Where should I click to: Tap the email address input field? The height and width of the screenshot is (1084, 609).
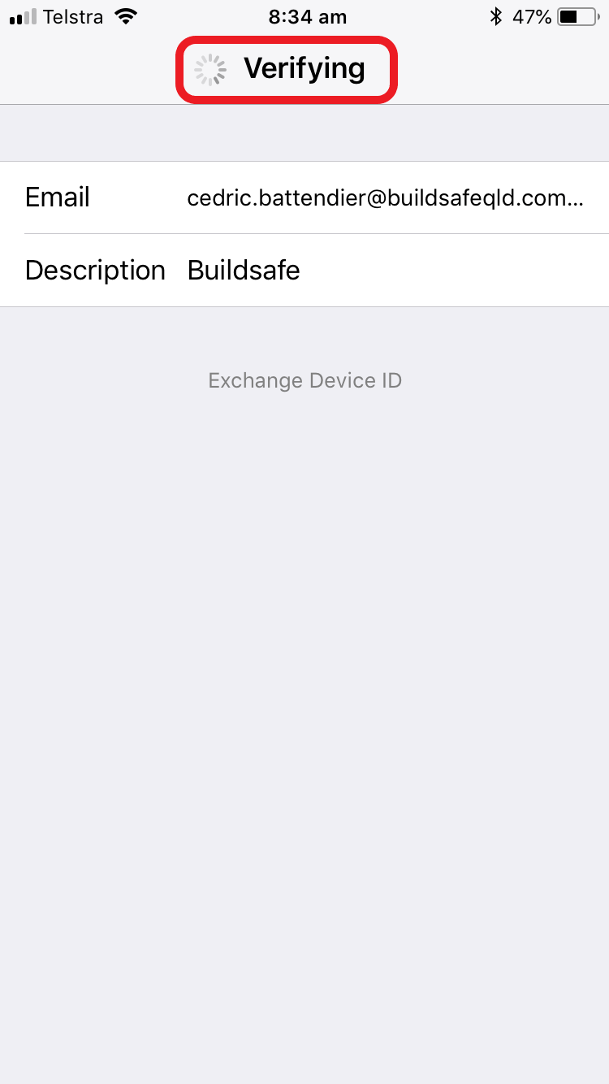tap(386, 198)
